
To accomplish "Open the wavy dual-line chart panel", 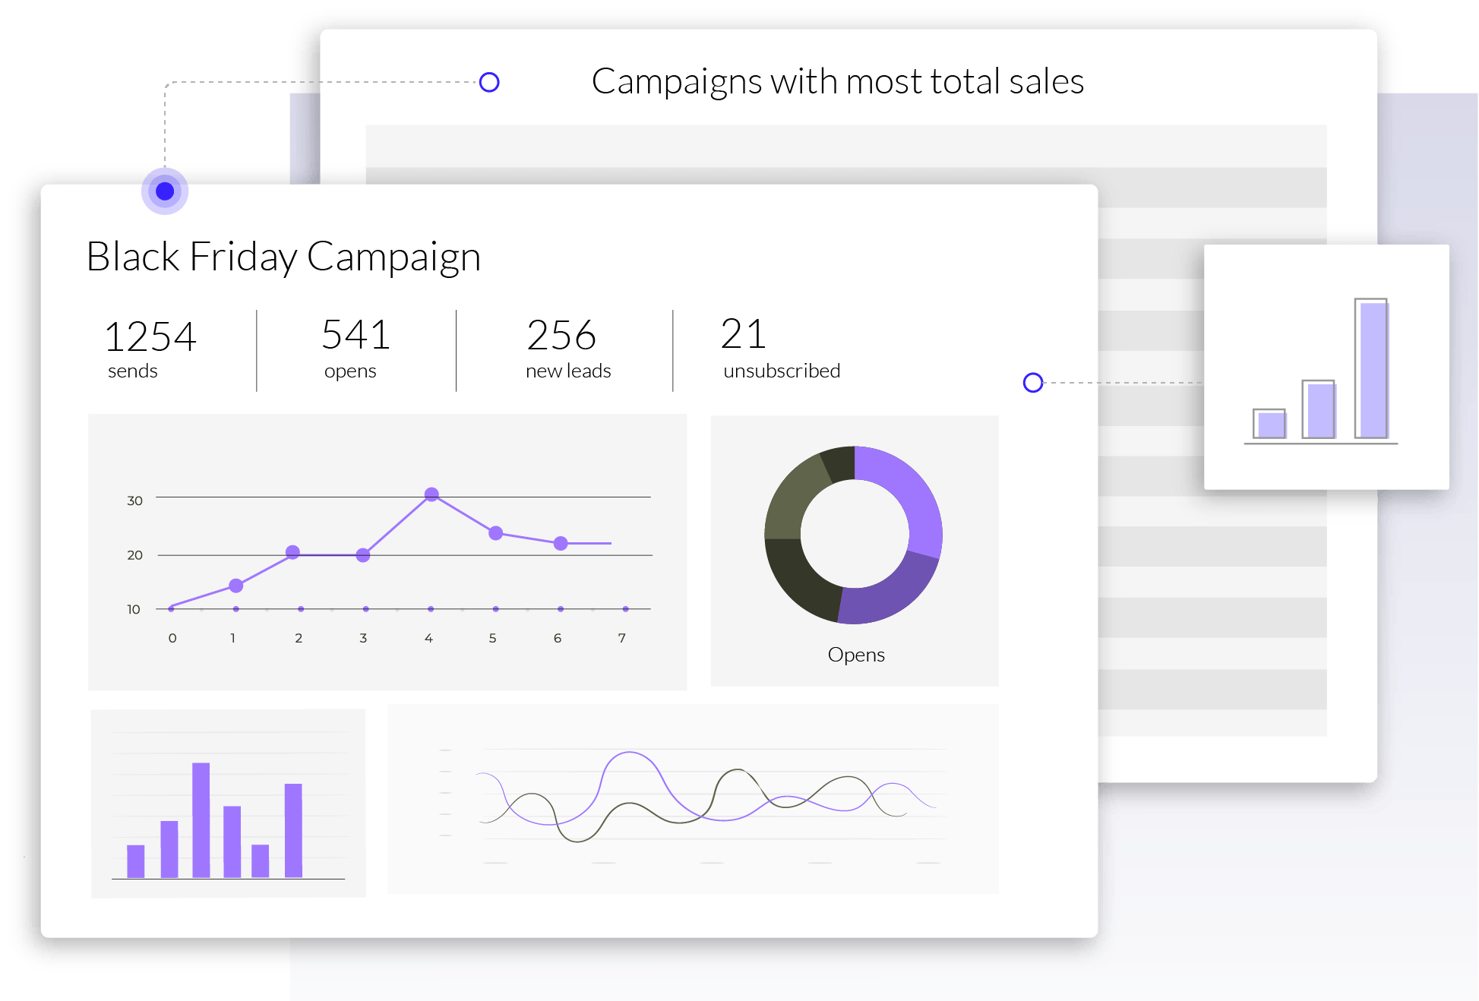I will (x=692, y=798).
